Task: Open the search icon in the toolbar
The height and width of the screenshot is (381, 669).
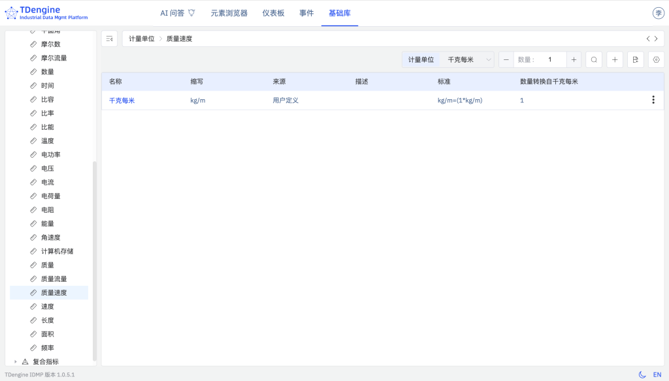Action: click(x=593, y=59)
